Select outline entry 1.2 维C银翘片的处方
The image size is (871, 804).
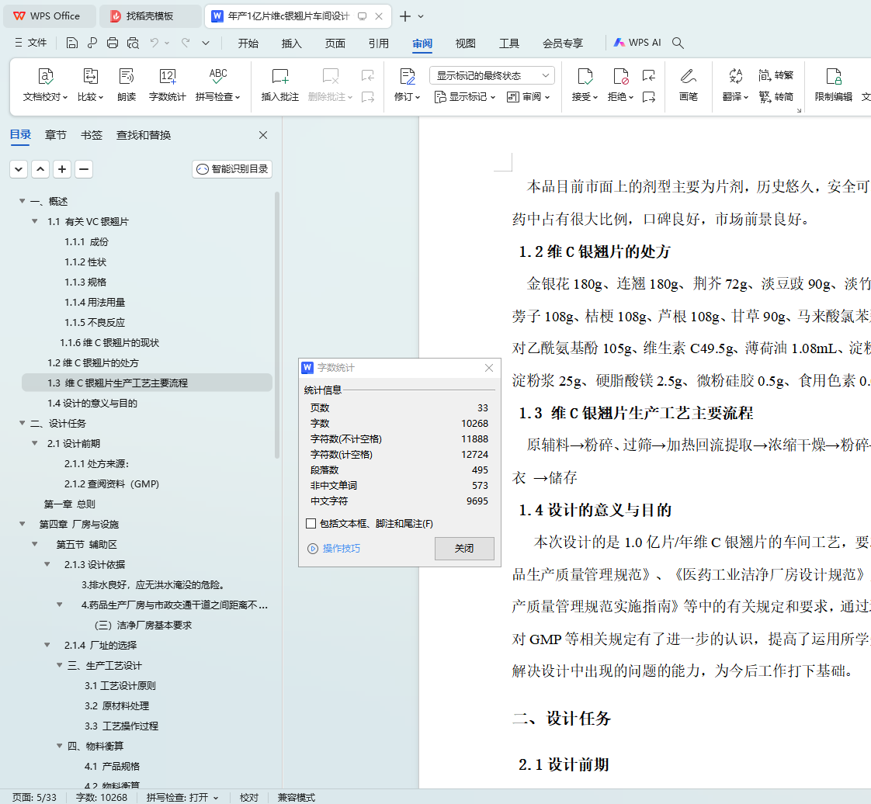[92, 362]
